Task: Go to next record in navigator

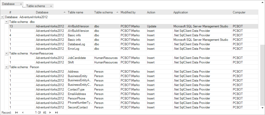Action: 50,112
